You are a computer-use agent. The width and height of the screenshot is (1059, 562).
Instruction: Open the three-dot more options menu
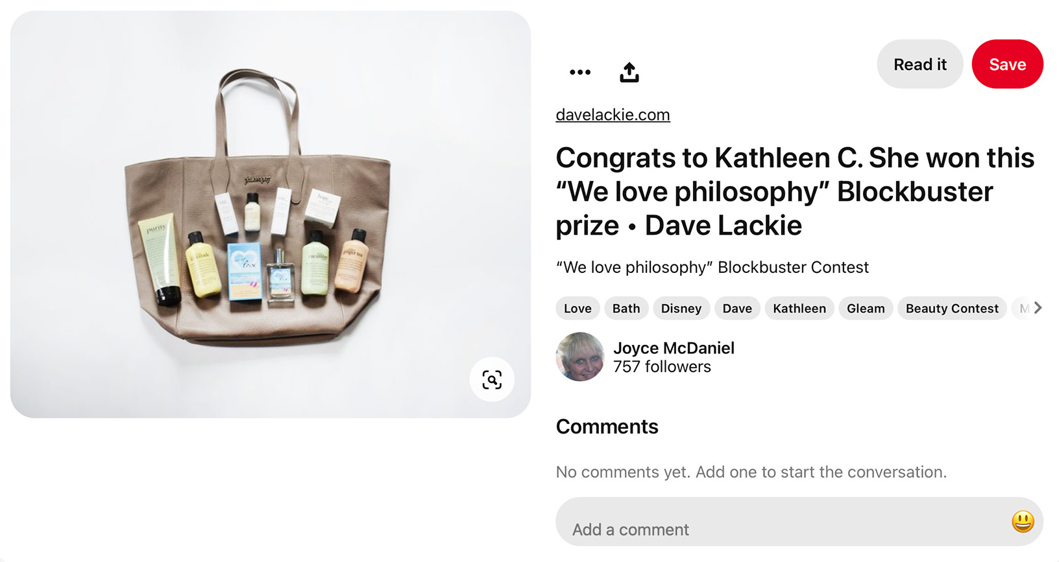click(x=579, y=72)
